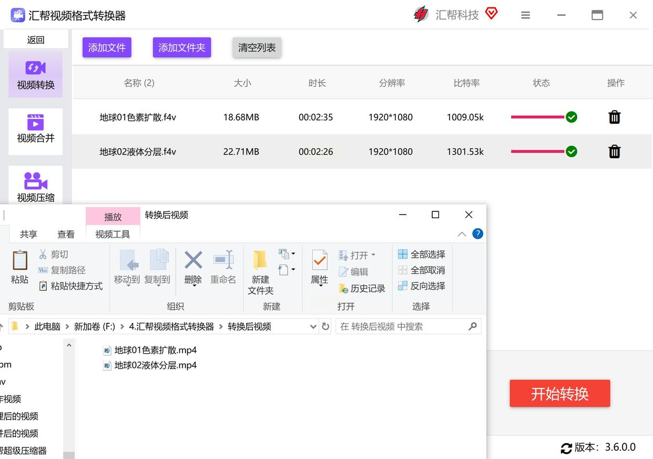
Task: Open the 视频合并 video merge tool
Action: (35, 129)
